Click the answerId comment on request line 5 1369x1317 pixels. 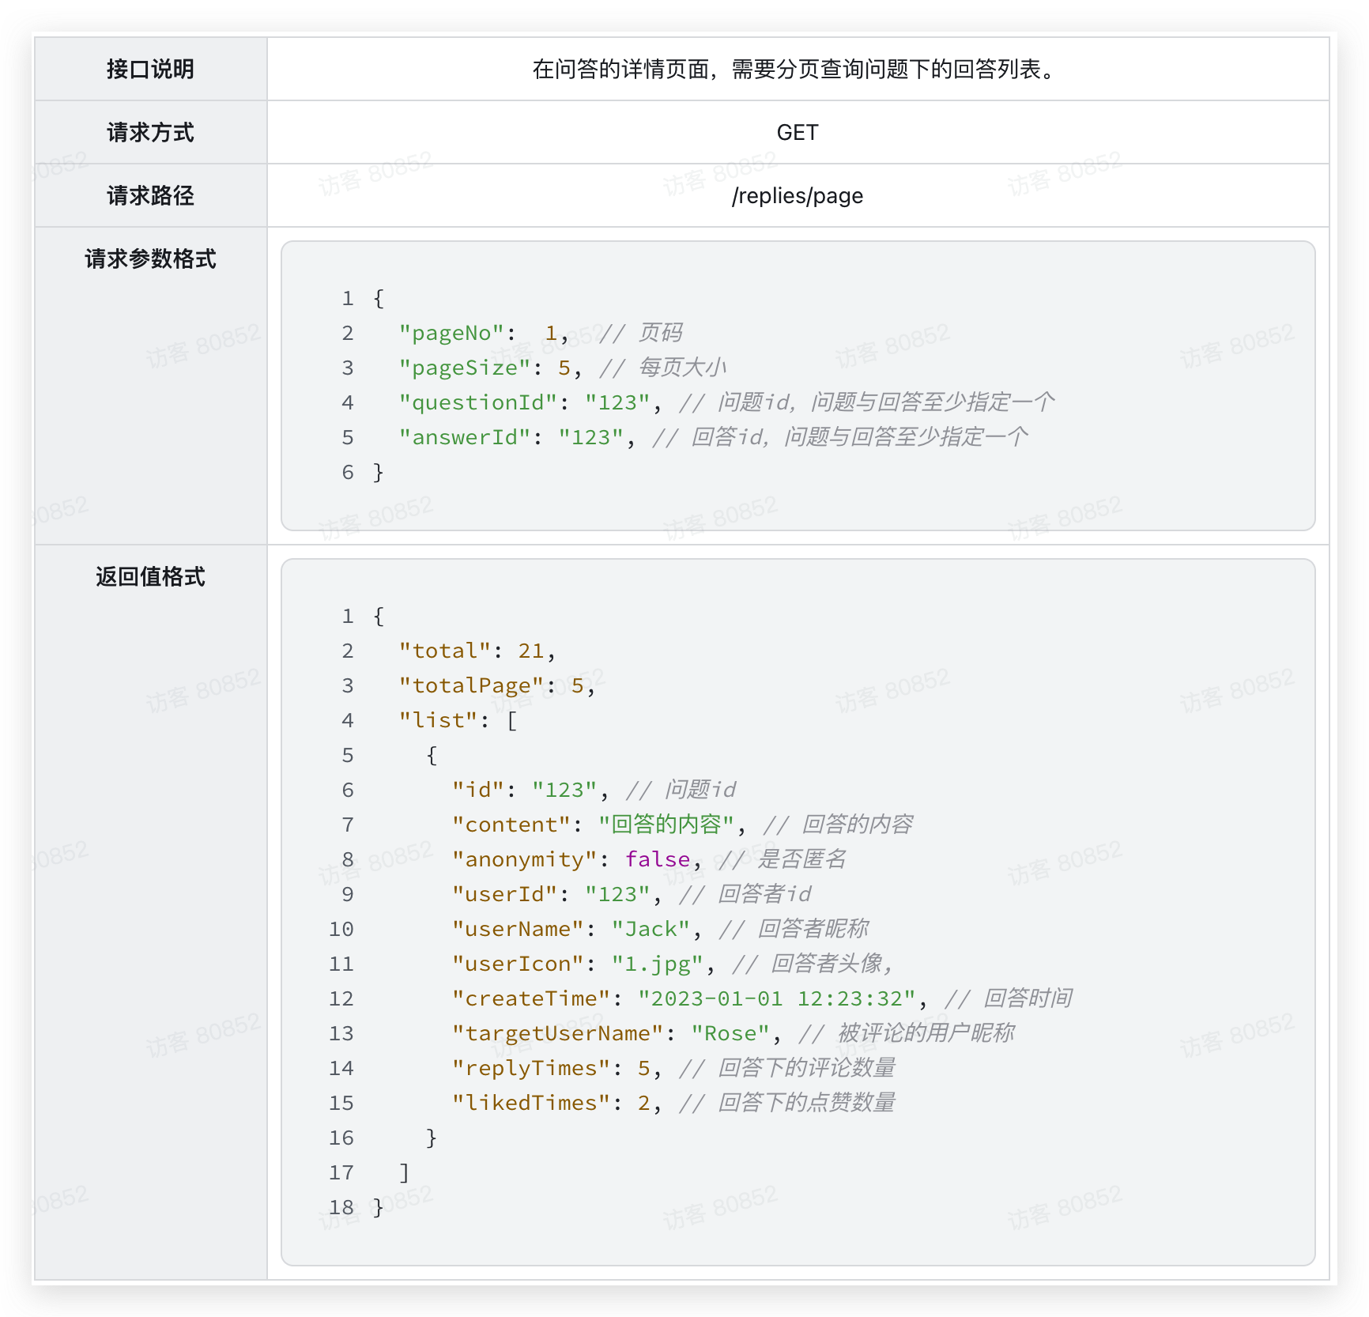coord(840,437)
